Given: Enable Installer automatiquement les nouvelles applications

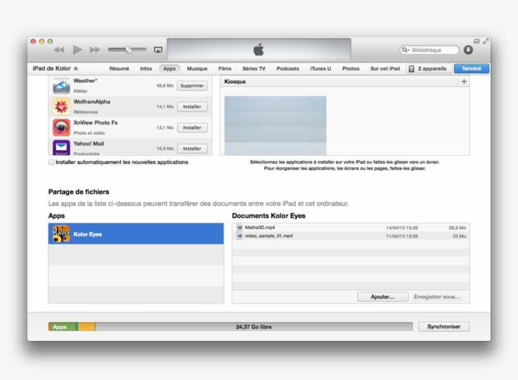Looking at the screenshot, I should point(51,162).
